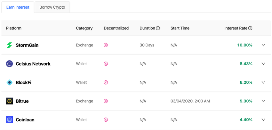Click Bitrue's not-decentralized X icon
Viewport: 272px width, 130px height.
click(x=106, y=101)
